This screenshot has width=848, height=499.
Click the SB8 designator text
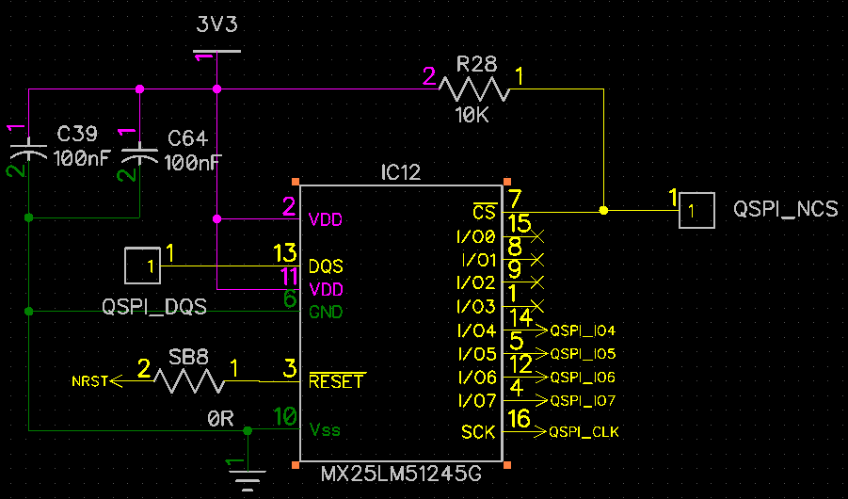(x=188, y=357)
